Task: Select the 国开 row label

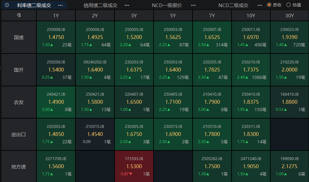Action: click(19, 70)
